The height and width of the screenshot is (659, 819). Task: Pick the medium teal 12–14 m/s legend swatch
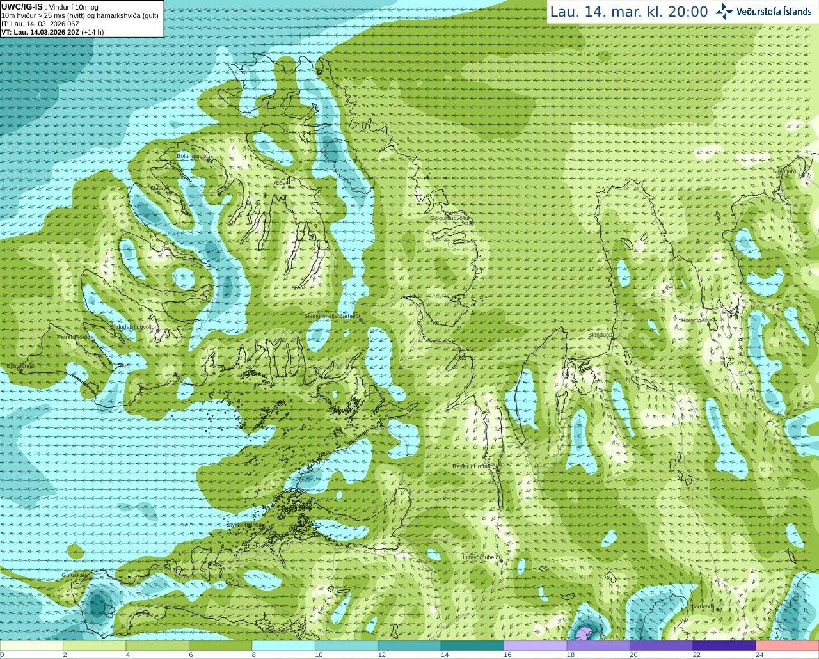click(x=410, y=646)
